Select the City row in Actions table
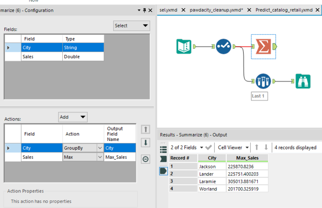This screenshot has width=322, height=208. point(71,148)
